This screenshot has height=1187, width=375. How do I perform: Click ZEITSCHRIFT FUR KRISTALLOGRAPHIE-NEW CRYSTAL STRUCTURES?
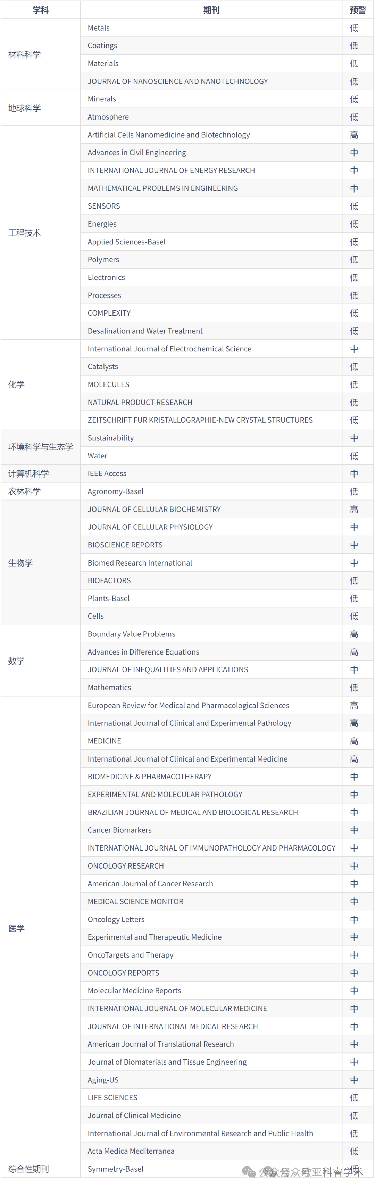coord(200,420)
